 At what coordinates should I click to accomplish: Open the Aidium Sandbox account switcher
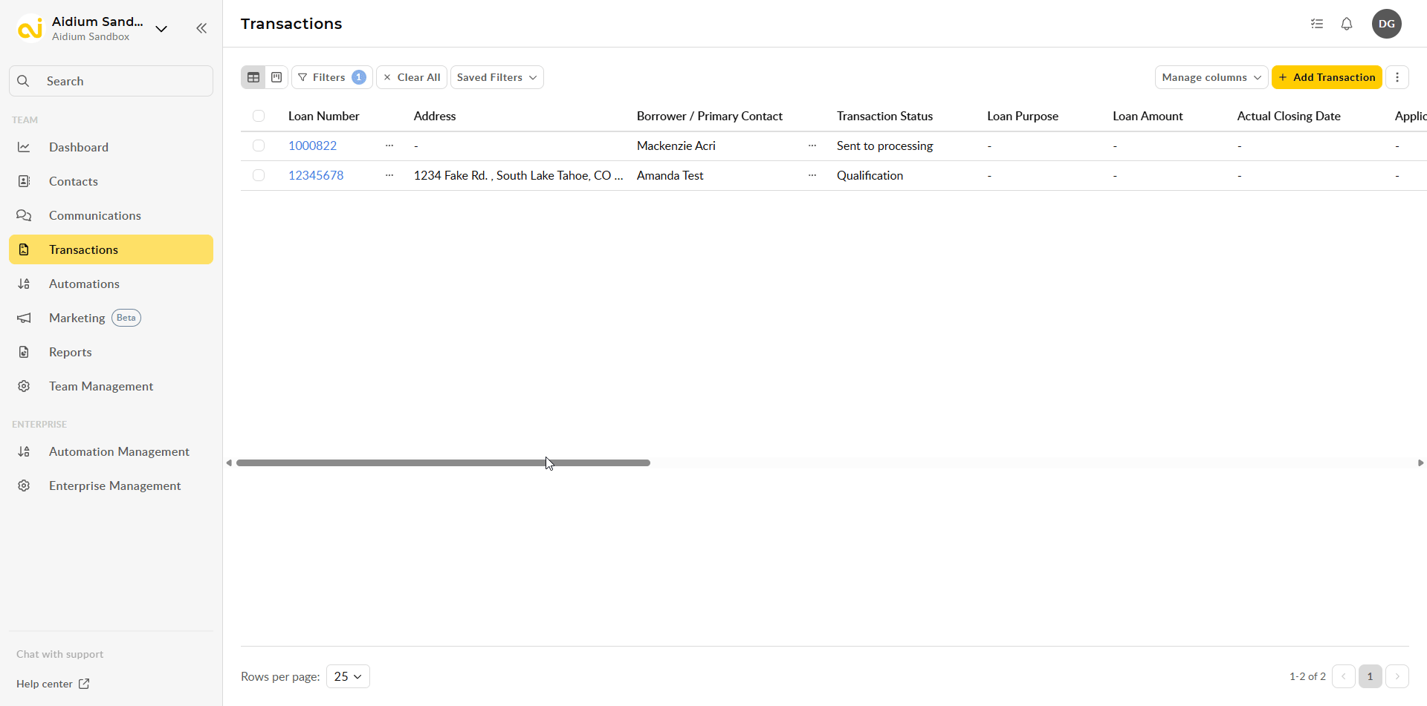click(161, 29)
